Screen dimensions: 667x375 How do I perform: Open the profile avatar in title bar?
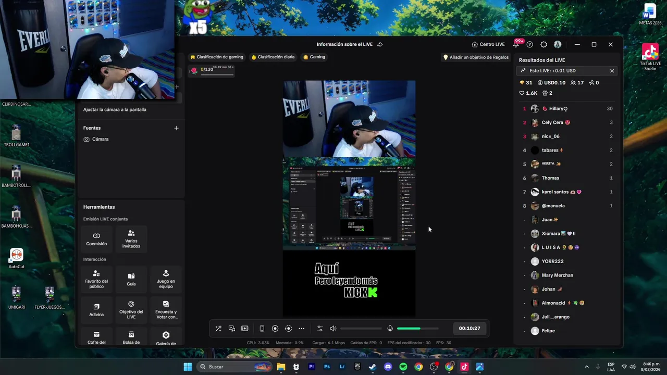coord(558,45)
